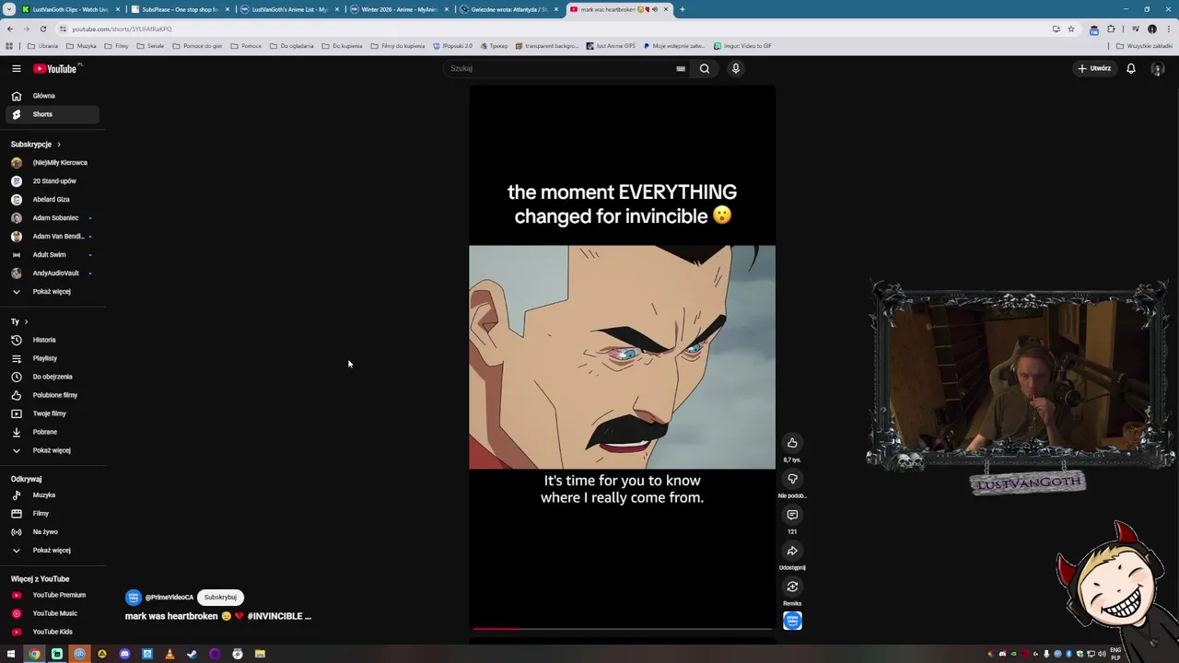Viewport: 1179px width, 663px height.
Task: Open the Chrome three-dot menu
Action: (1167, 29)
